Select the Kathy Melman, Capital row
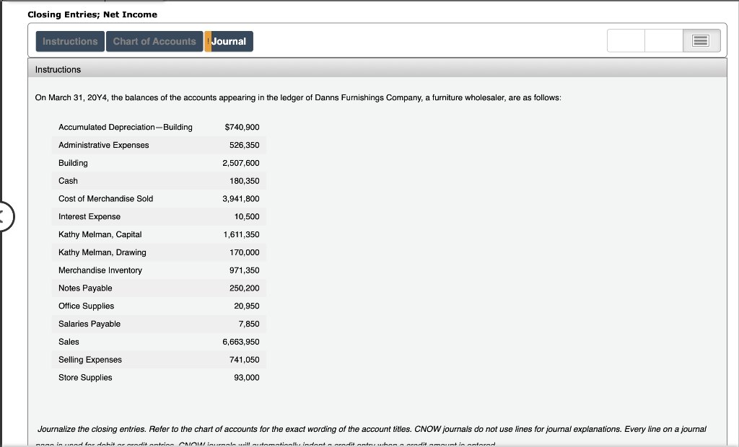The image size is (739, 447). [159, 234]
